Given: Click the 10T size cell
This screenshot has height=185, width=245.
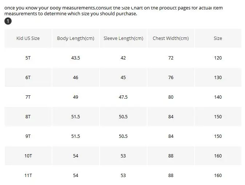Looking at the screenshot, I should point(28,156).
